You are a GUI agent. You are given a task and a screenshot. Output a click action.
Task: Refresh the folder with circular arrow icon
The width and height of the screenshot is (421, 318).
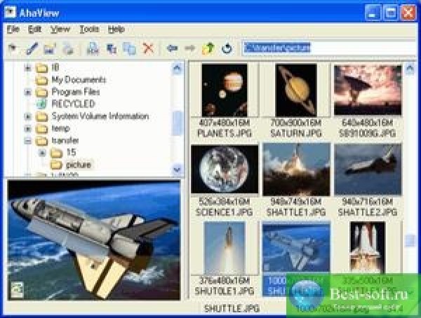click(227, 48)
